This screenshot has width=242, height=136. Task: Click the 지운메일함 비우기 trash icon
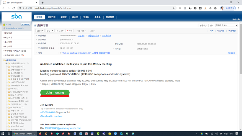[x=22, y=55]
